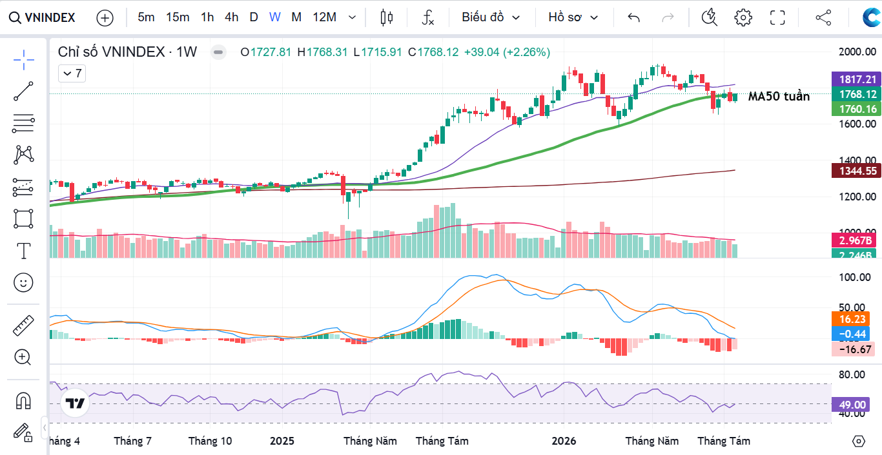
Task: Click the O1727.81 open value
Action: coord(266,52)
